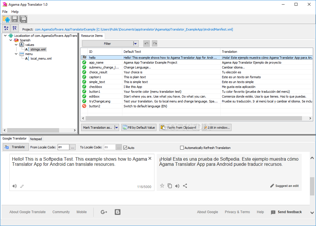
Task: Listen to the Spanish translation speaker icon
Action: click(177, 186)
